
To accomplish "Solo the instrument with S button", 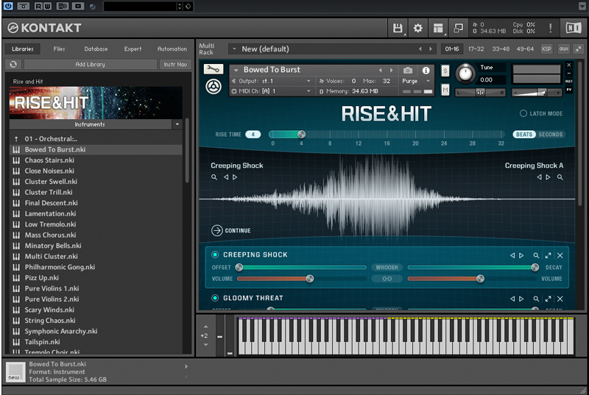I will point(445,71).
